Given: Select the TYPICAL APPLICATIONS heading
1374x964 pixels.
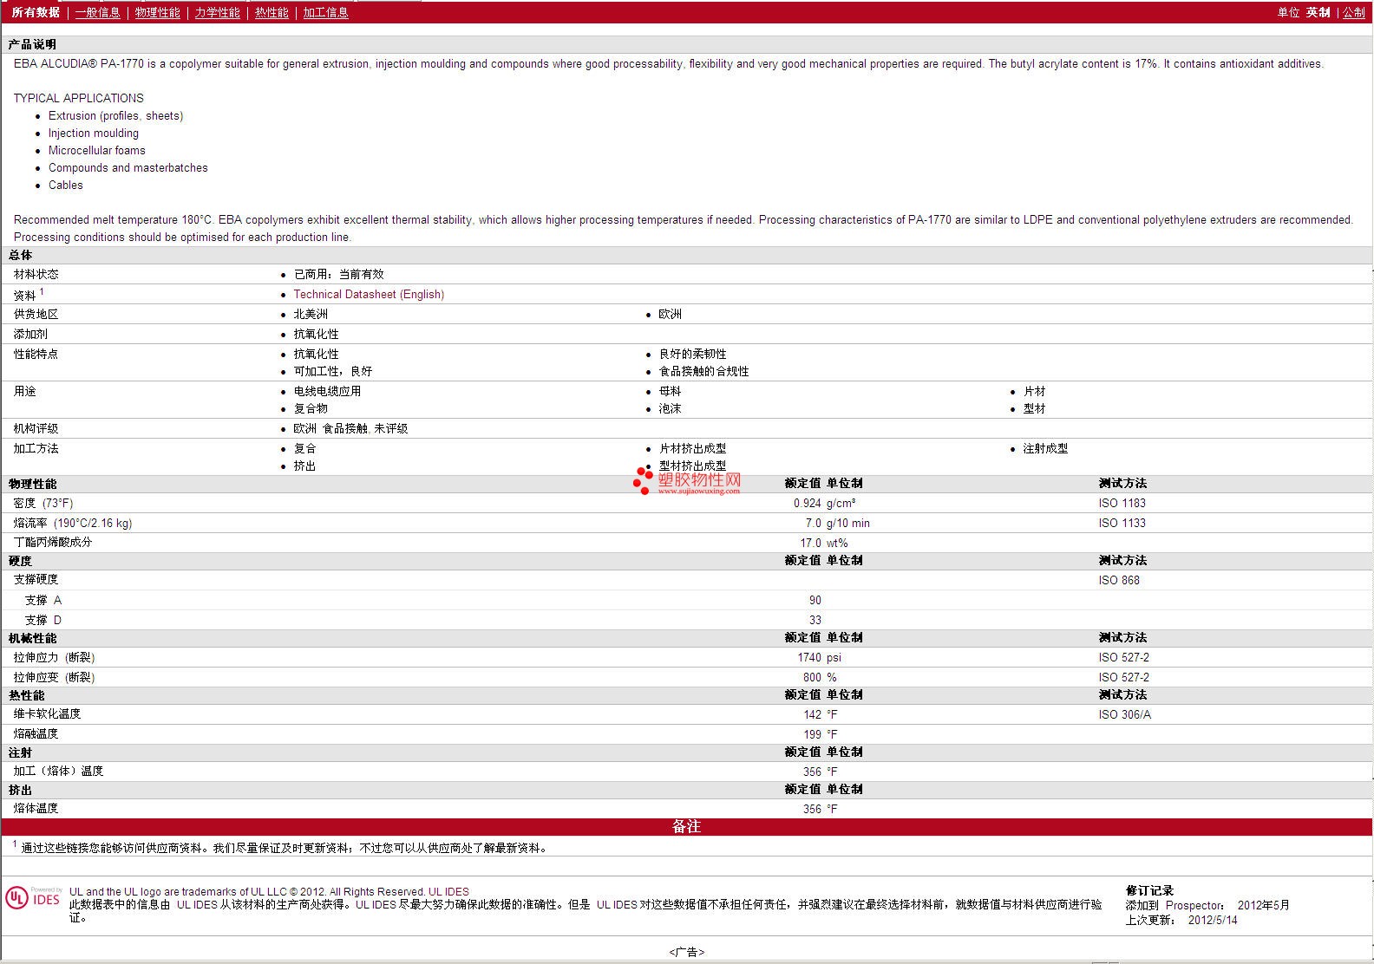Looking at the screenshot, I should coord(79,98).
